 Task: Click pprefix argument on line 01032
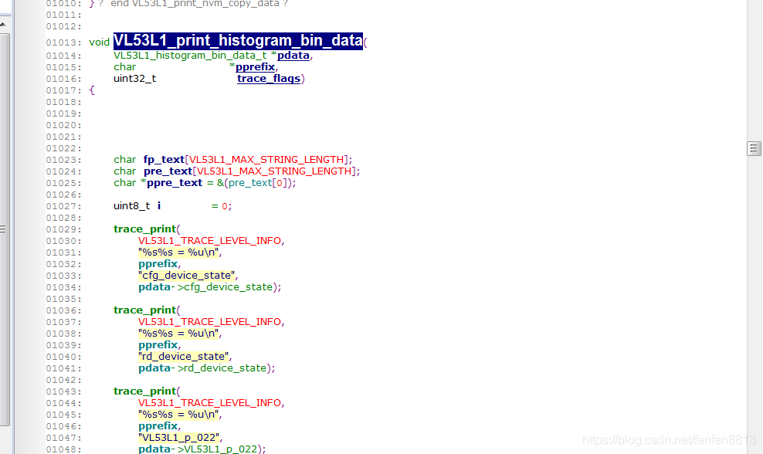[x=158, y=264]
